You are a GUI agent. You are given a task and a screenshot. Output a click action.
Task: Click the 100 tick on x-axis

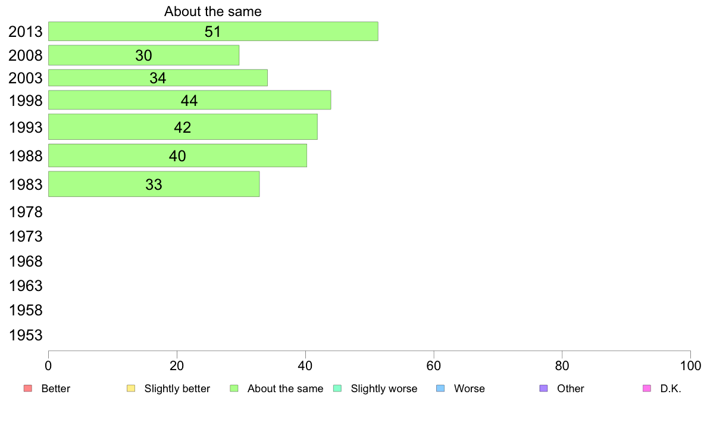coord(690,365)
